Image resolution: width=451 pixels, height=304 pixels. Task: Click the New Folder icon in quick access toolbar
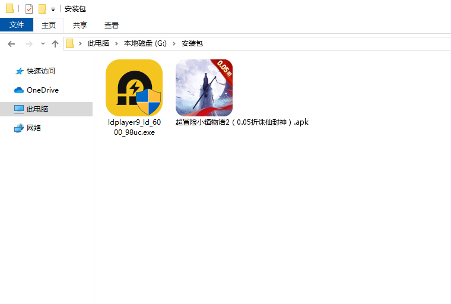click(x=42, y=9)
